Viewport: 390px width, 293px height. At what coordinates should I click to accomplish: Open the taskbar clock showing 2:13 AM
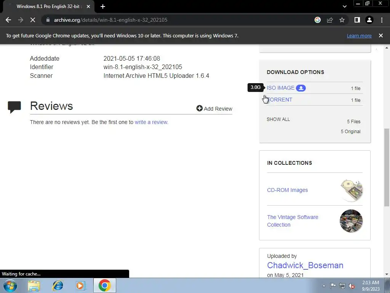click(x=371, y=286)
